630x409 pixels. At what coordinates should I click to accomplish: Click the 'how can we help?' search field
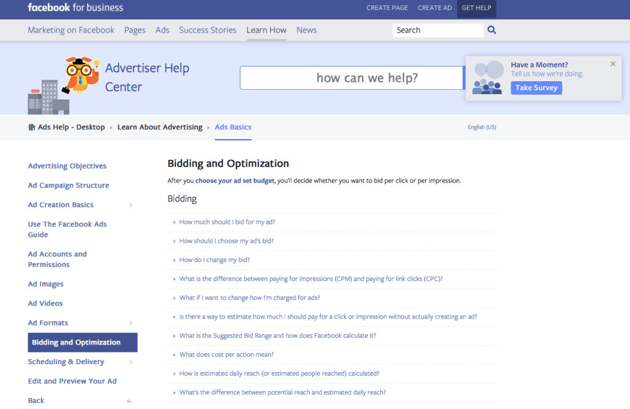[351, 77]
